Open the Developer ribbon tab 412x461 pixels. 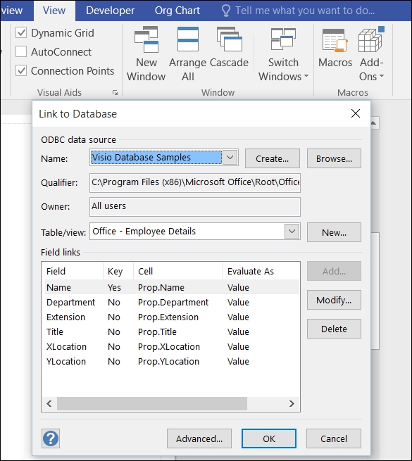pos(110,11)
